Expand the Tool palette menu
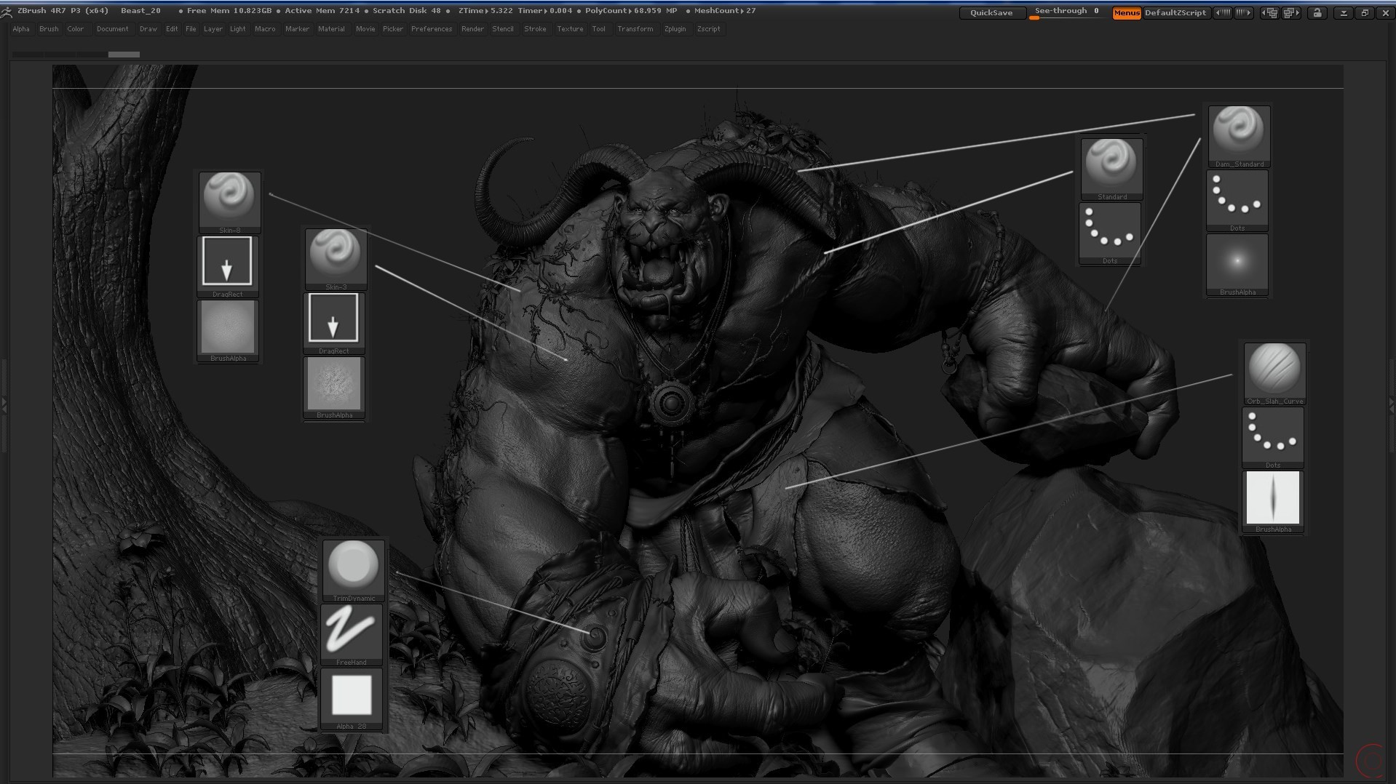This screenshot has width=1396, height=784. (x=598, y=29)
